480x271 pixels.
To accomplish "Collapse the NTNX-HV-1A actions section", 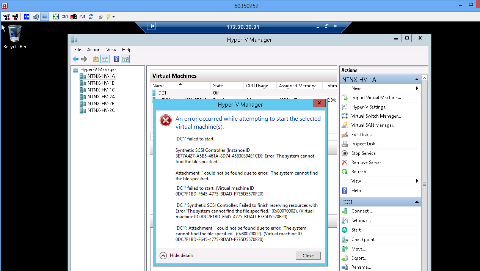I will [417, 79].
